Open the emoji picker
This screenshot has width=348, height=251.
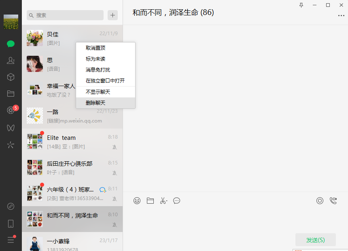click(x=137, y=200)
